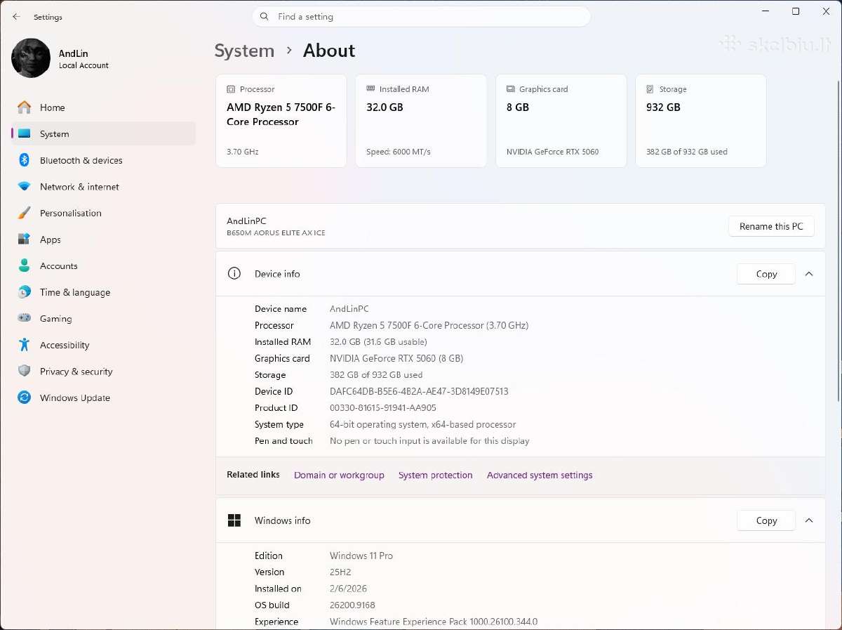842x630 pixels.
Task: Select the Product ID 00330-81615-91941-AA905
Action: click(383, 408)
